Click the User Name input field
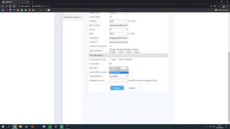Viewport: 230px width, 129px height. pyautogui.click(x=118, y=38)
